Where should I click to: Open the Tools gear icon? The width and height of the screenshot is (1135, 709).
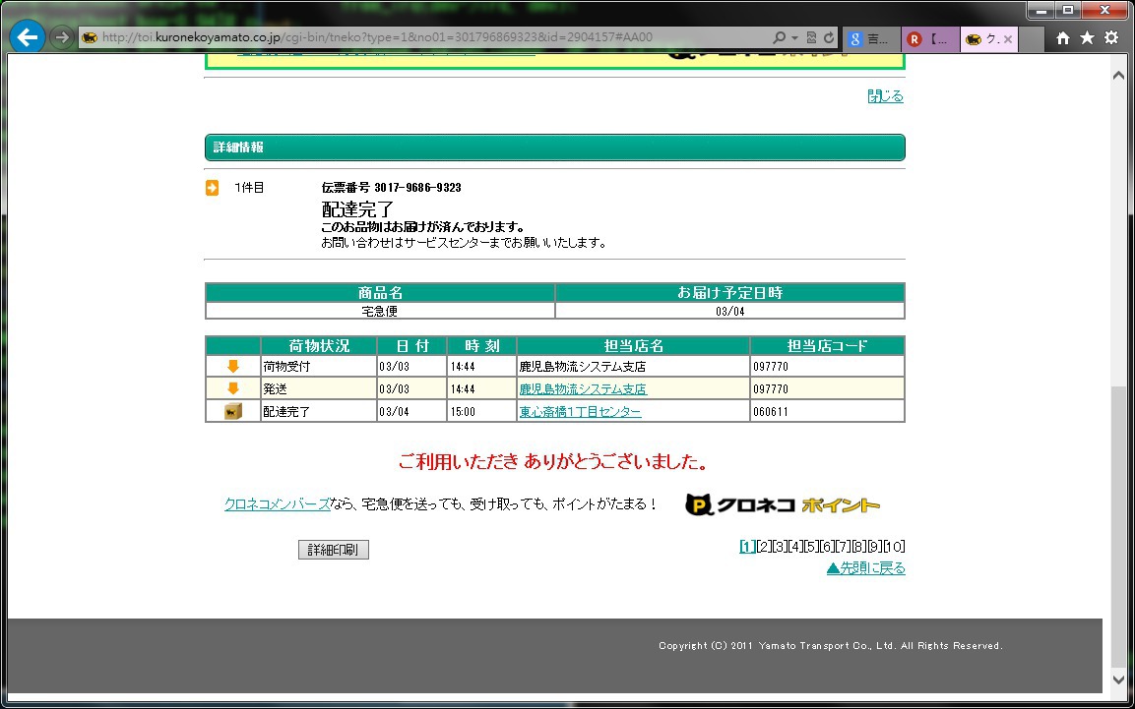click(1111, 38)
